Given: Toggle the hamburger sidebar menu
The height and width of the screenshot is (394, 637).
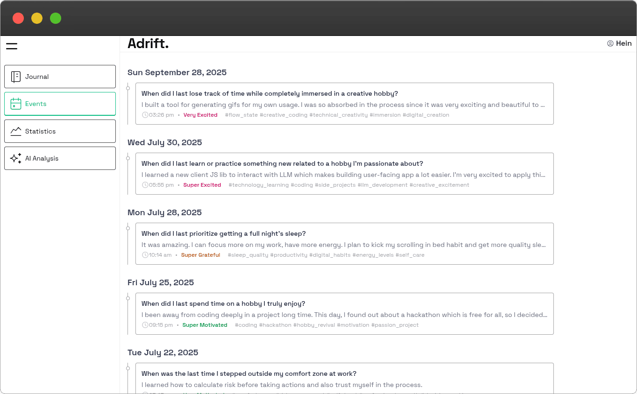Looking at the screenshot, I should point(12,46).
